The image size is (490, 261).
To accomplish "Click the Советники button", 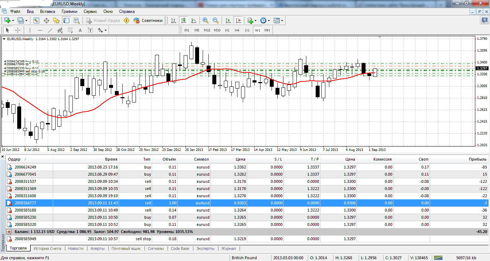I will click(x=148, y=20).
